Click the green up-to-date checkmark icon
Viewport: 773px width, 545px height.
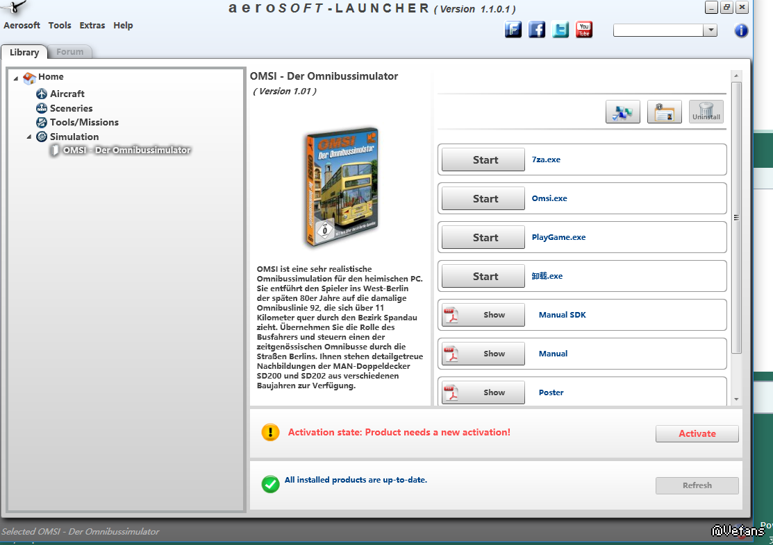[x=270, y=484]
